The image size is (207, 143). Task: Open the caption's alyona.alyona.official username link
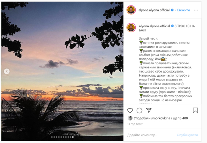click(x=154, y=26)
